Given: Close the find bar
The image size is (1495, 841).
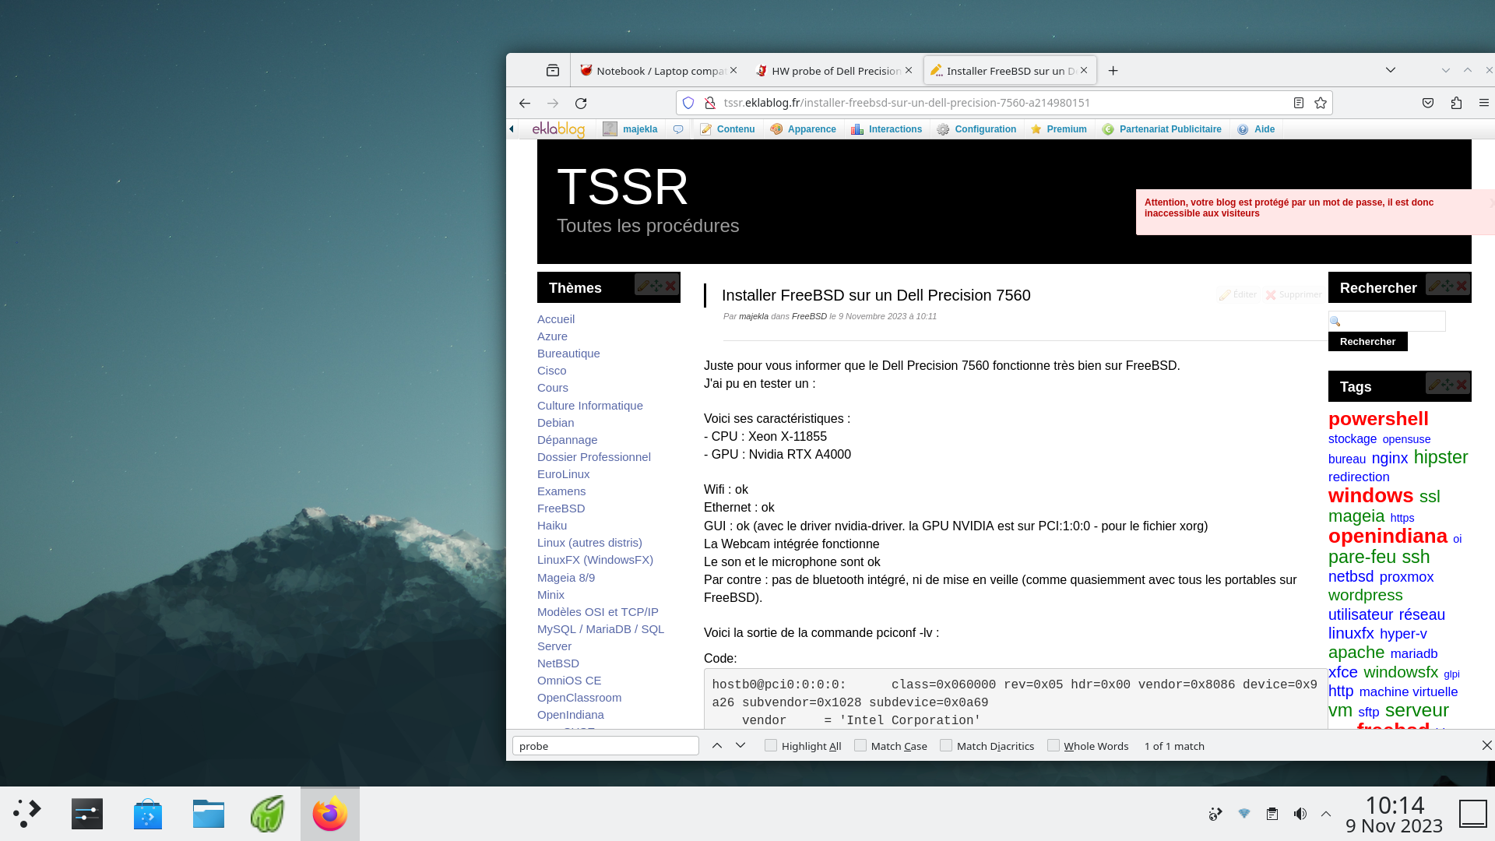Looking at the screenshot, I should [1486, 746].
